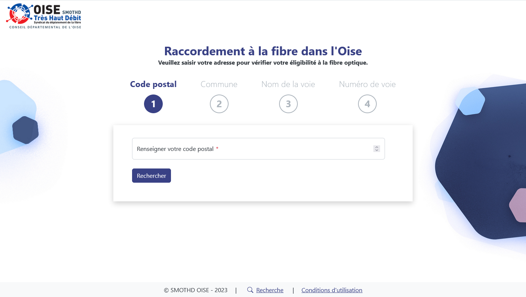Click the eligibility instruction subtitle
526x297 pixels.
263,63
